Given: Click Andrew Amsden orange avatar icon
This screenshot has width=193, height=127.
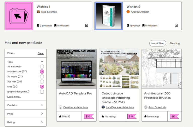Looking at the screenshot, I should pos(128,12).
